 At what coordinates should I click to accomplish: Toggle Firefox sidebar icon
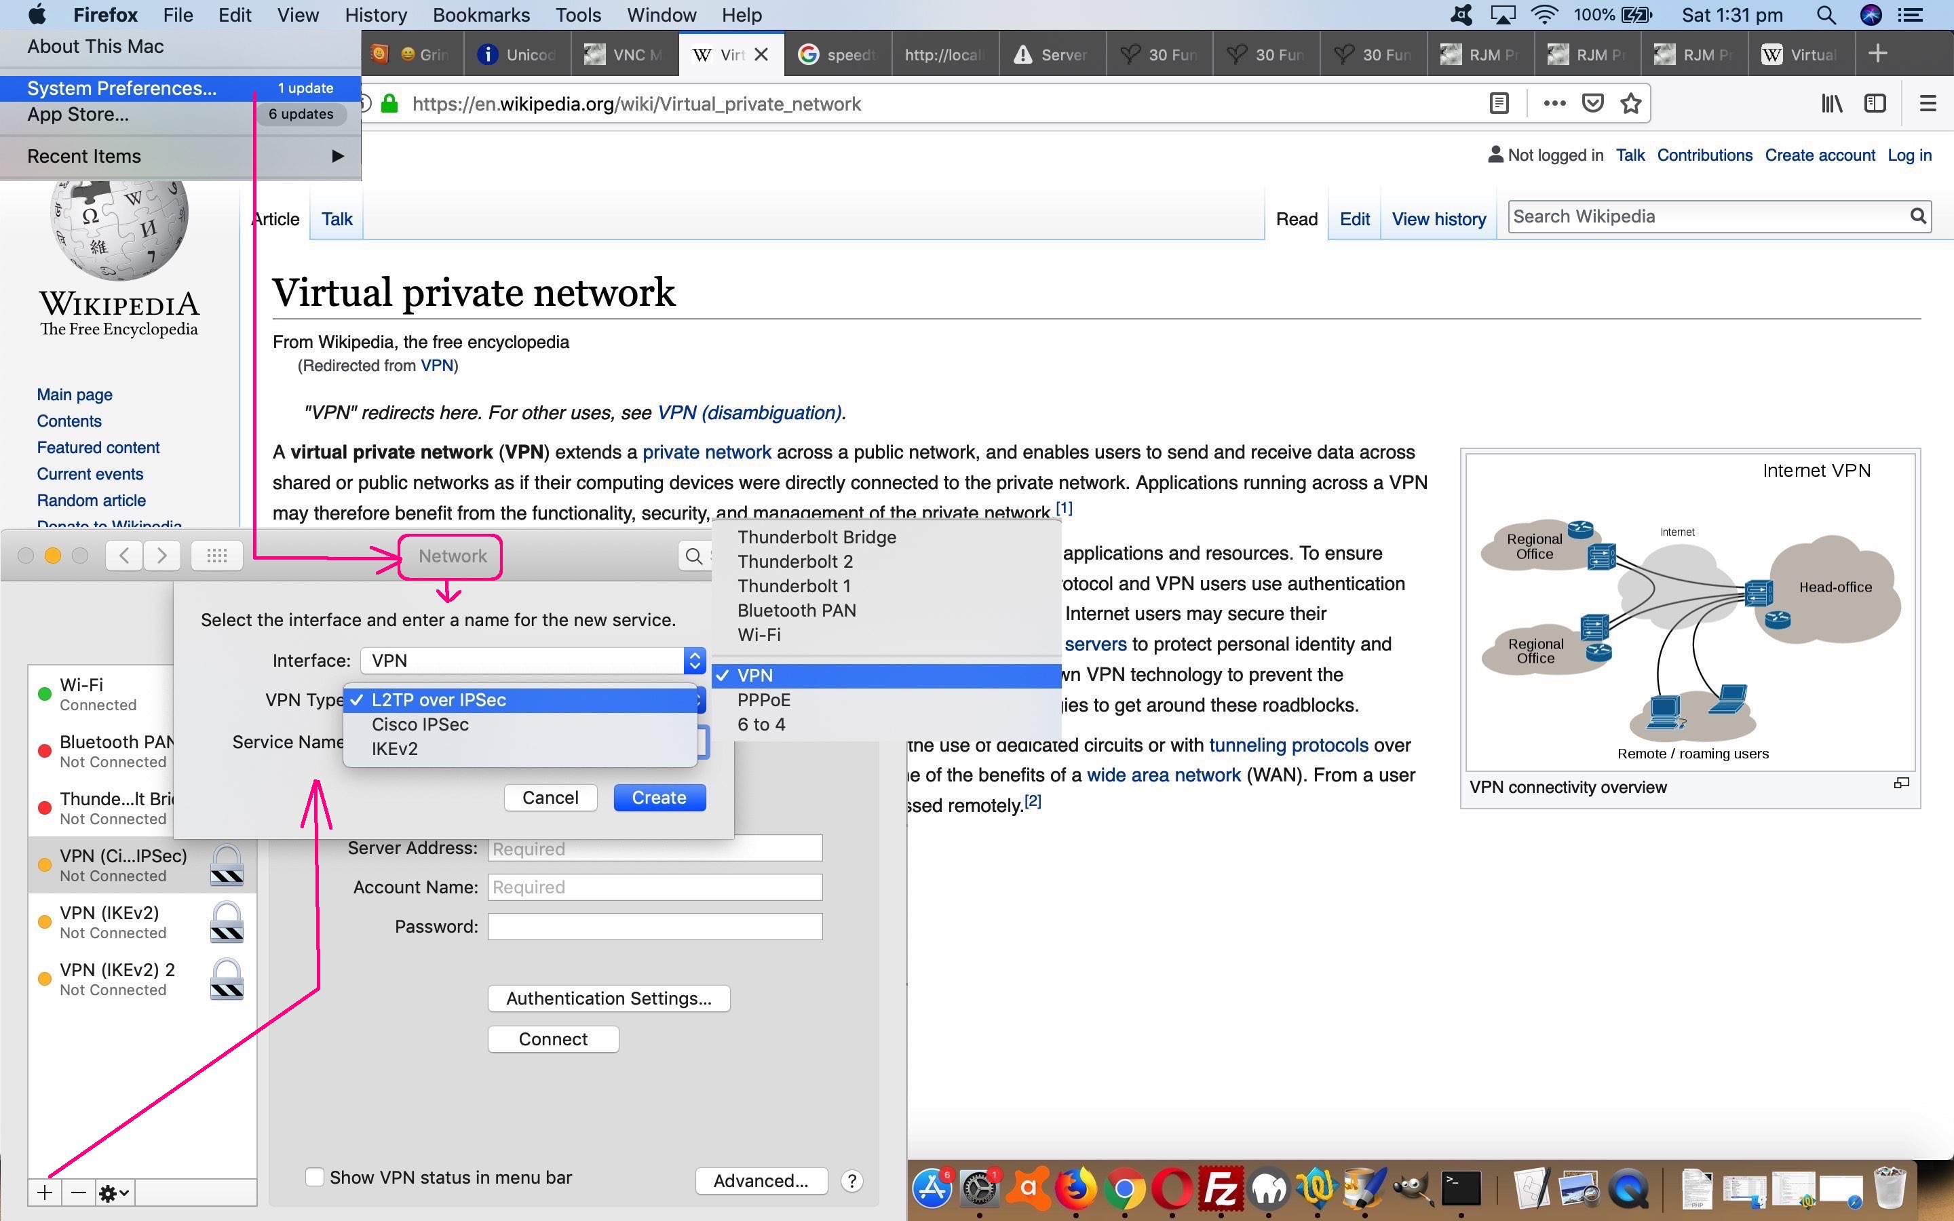(x=1875, y=103)
